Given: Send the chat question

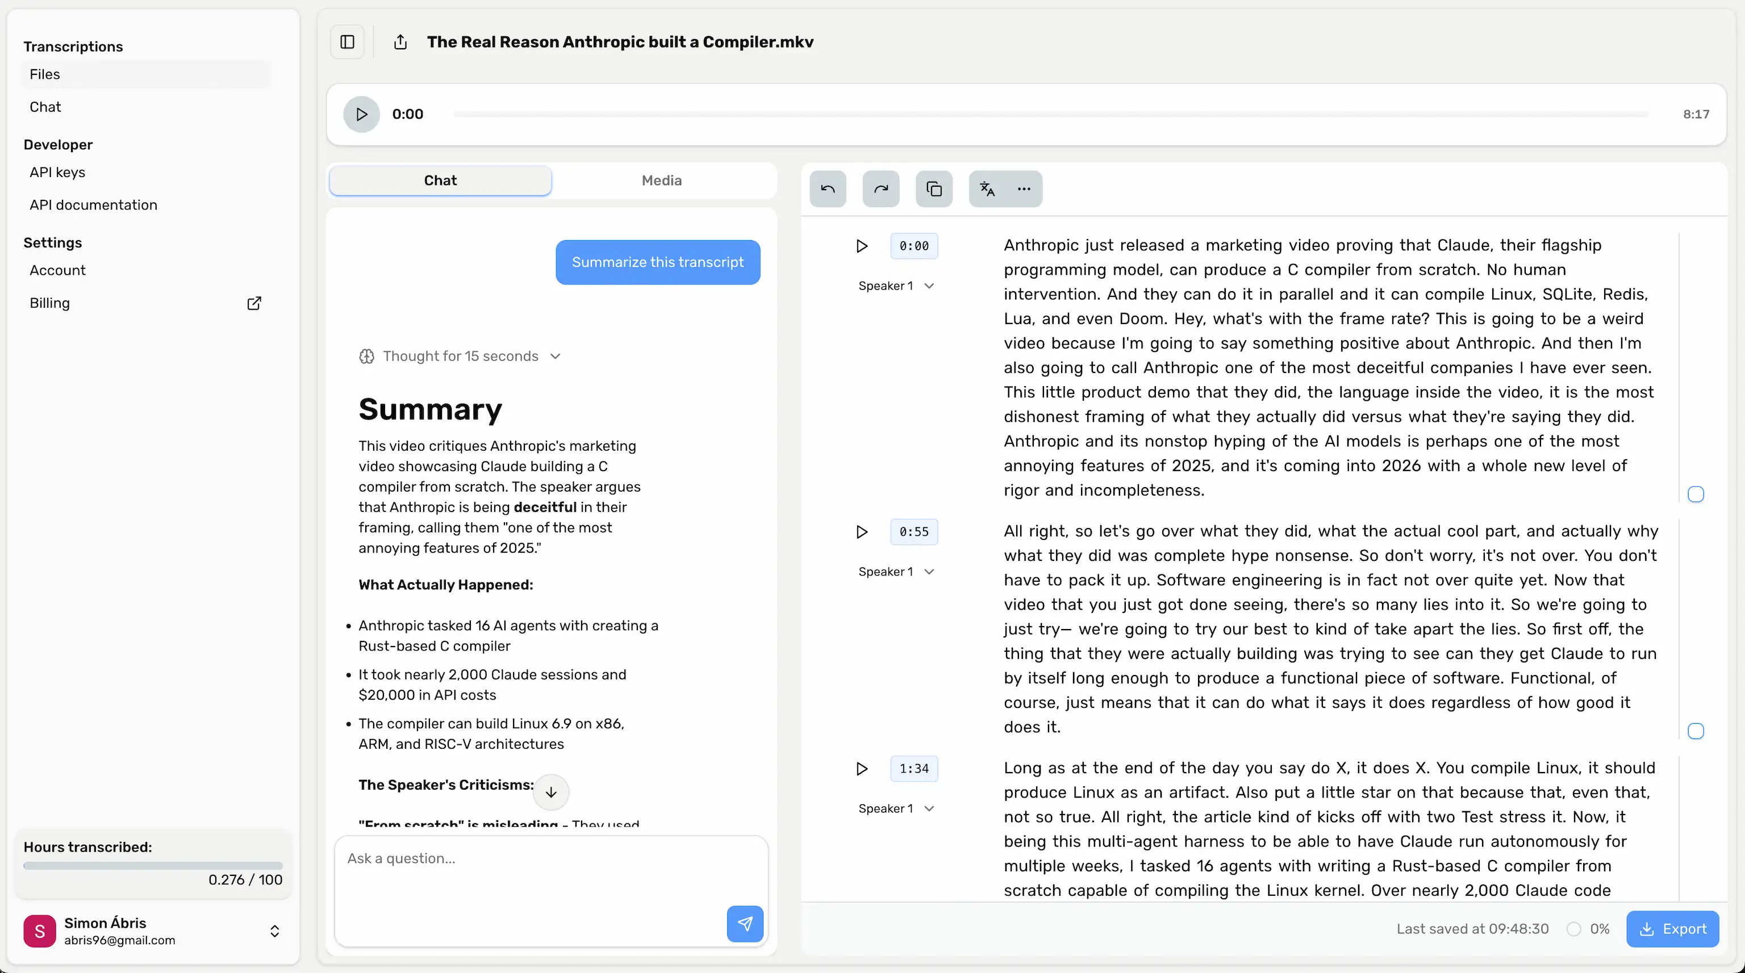Looking at the screenshot, I should [x=745, y=924].
